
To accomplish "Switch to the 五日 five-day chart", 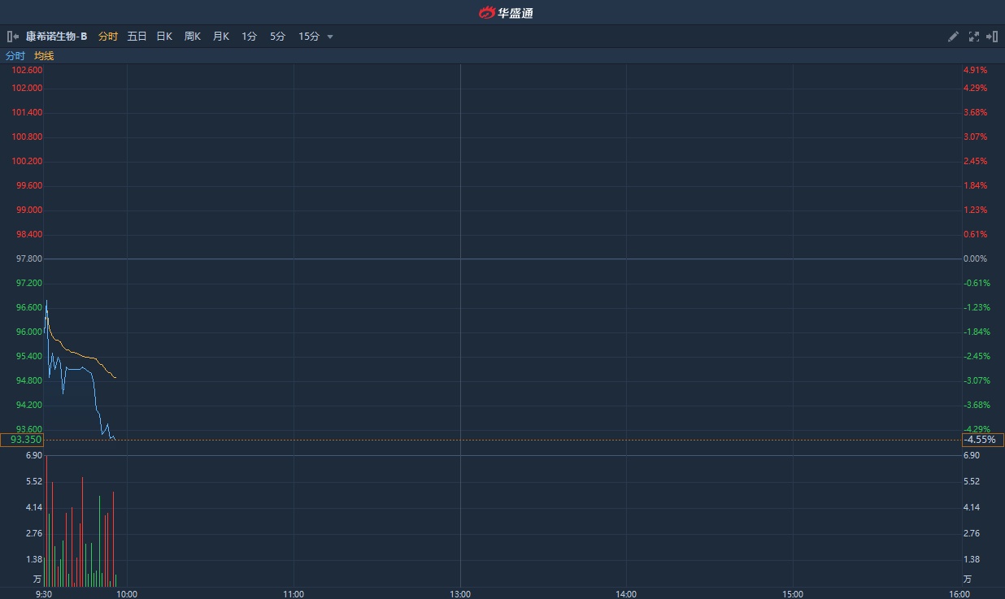I will point(137,37).
